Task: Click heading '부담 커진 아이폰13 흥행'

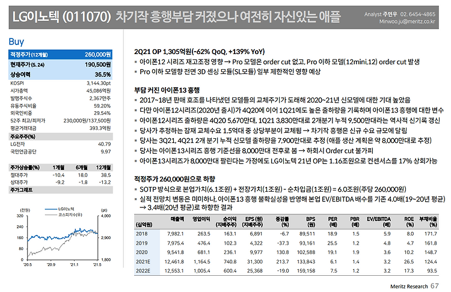Action: 167,90
